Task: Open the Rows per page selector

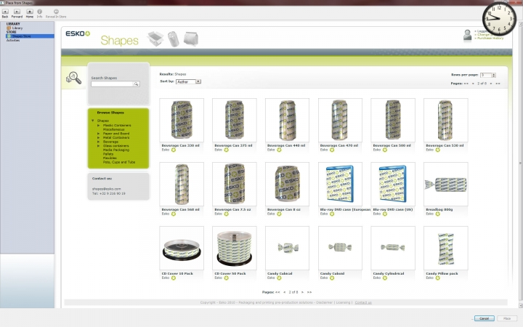Action: click(487, 75)
